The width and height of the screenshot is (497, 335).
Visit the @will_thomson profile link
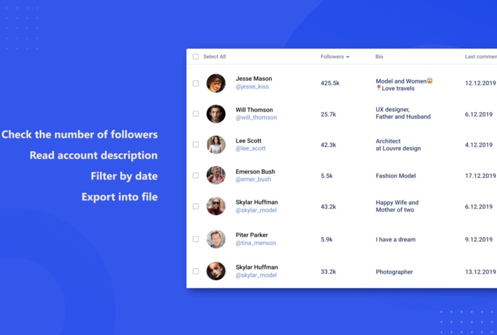256,118
